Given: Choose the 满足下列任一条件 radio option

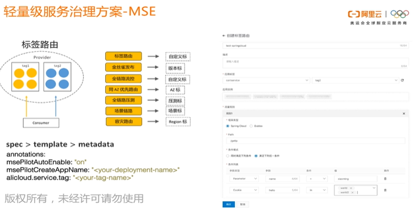Looking at the screenshot, I should pos(256,156).
